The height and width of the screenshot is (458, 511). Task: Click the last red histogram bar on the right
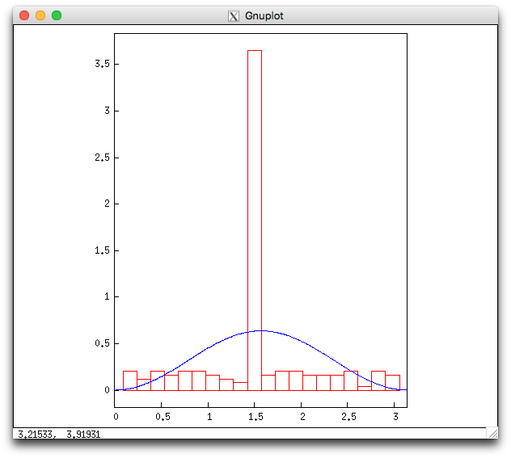pos(393,383)
